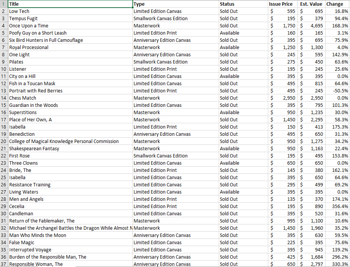This screenshot has height=267, width=350.
Task: Click row number 37
Action: click(4, 264)
